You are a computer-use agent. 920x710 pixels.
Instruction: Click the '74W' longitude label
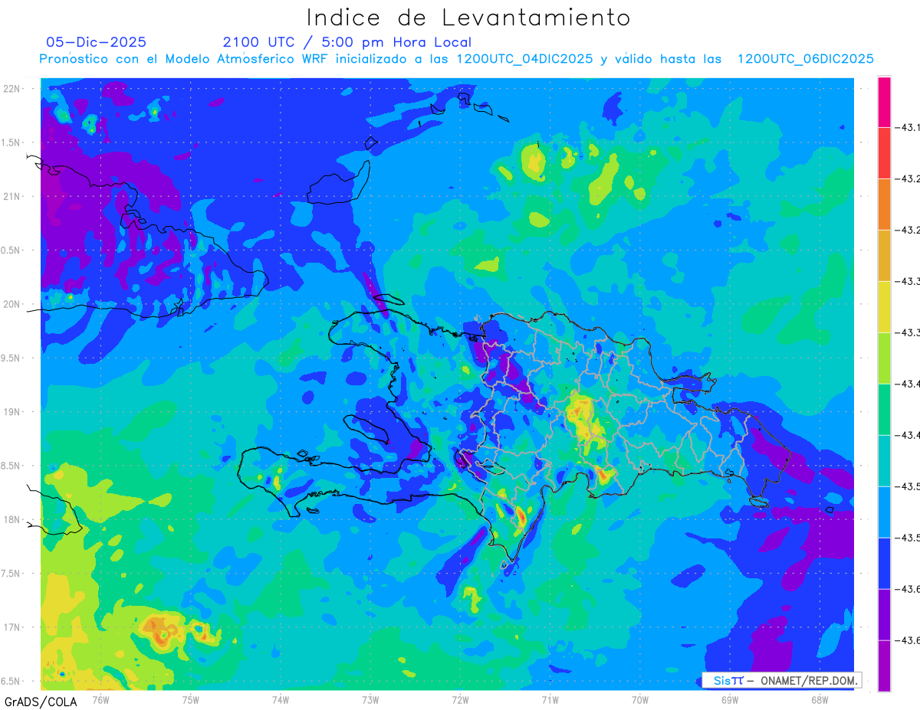281,699
